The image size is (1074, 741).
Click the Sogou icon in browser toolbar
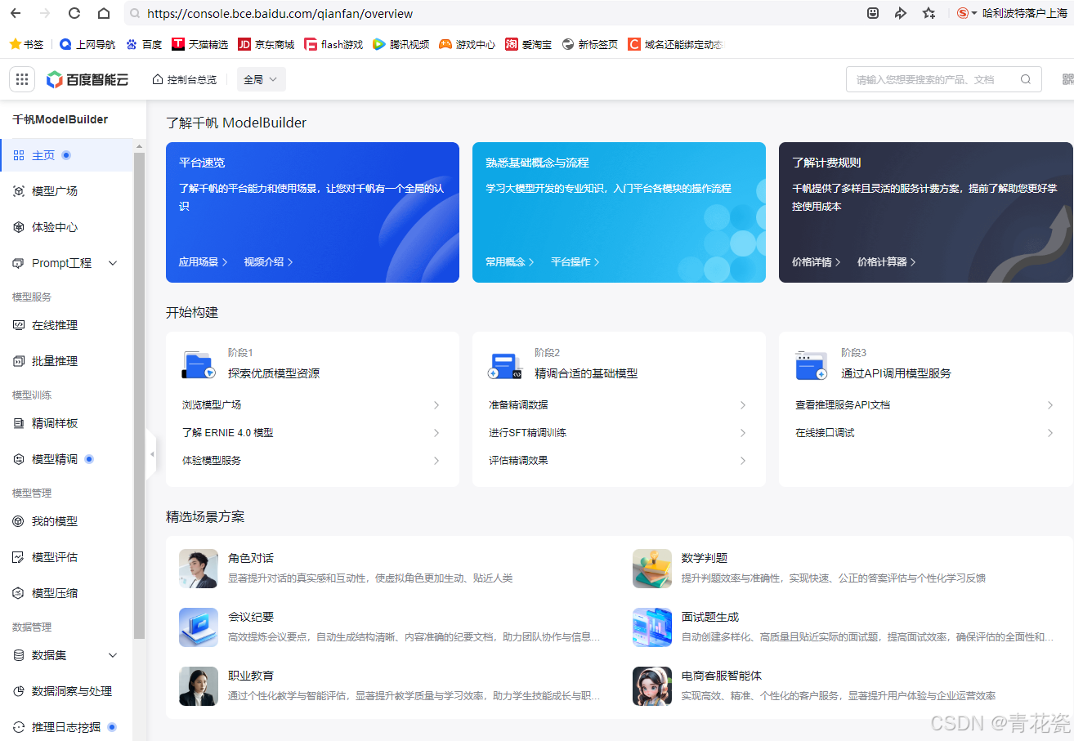tap(963, 13)
